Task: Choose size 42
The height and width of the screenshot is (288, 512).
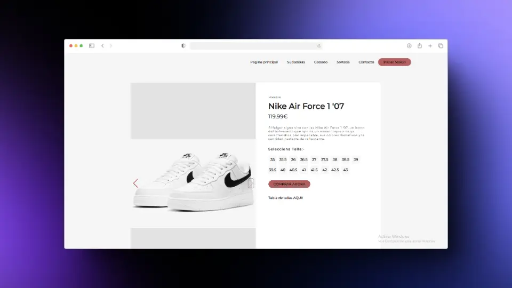Action: click(x=325, y=170)
